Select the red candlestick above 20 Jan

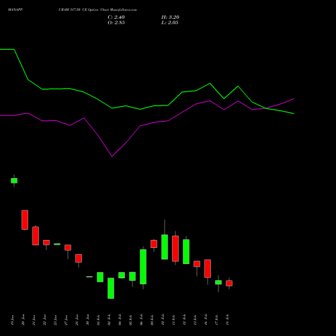[25, 220]
